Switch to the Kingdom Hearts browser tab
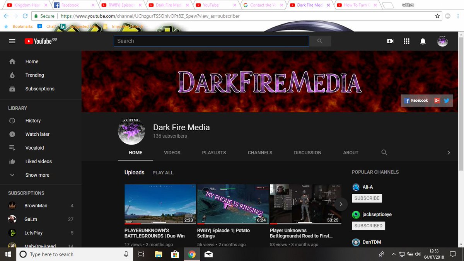The width and height of the screenshot is (464, 261). pos(27,5)
